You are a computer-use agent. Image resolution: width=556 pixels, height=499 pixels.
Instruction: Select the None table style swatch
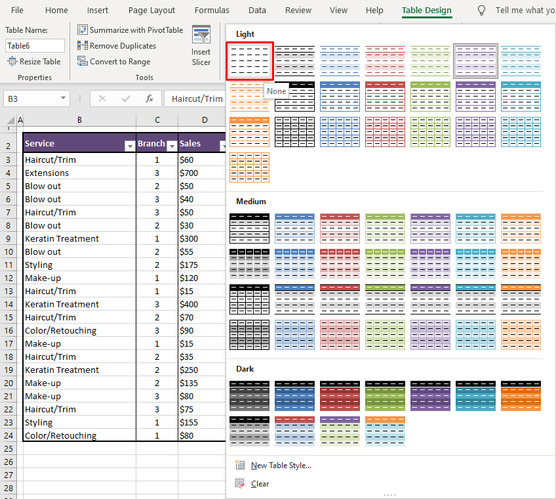[x=249, y=60]
